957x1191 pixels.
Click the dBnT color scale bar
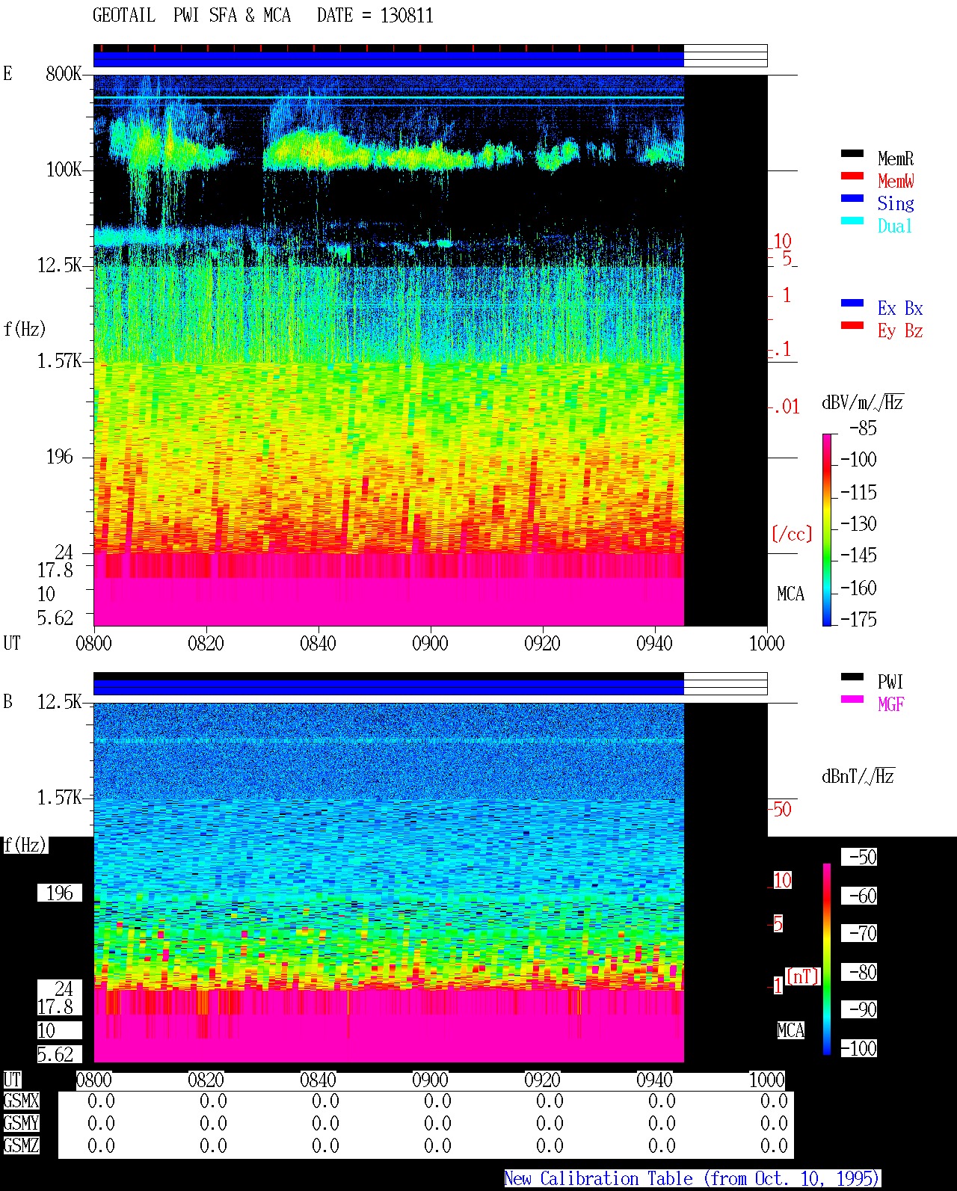(x=827, y=959)
